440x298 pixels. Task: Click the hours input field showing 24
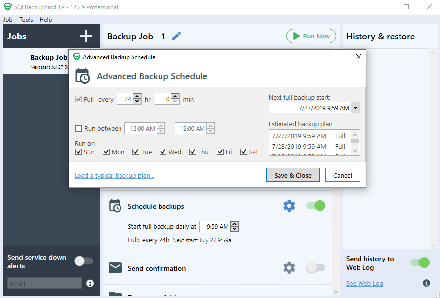click(125, 99)
